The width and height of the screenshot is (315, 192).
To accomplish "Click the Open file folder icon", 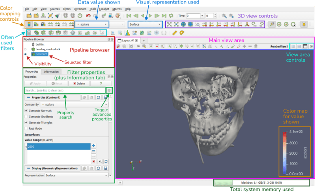I will (x=29, y=16).
